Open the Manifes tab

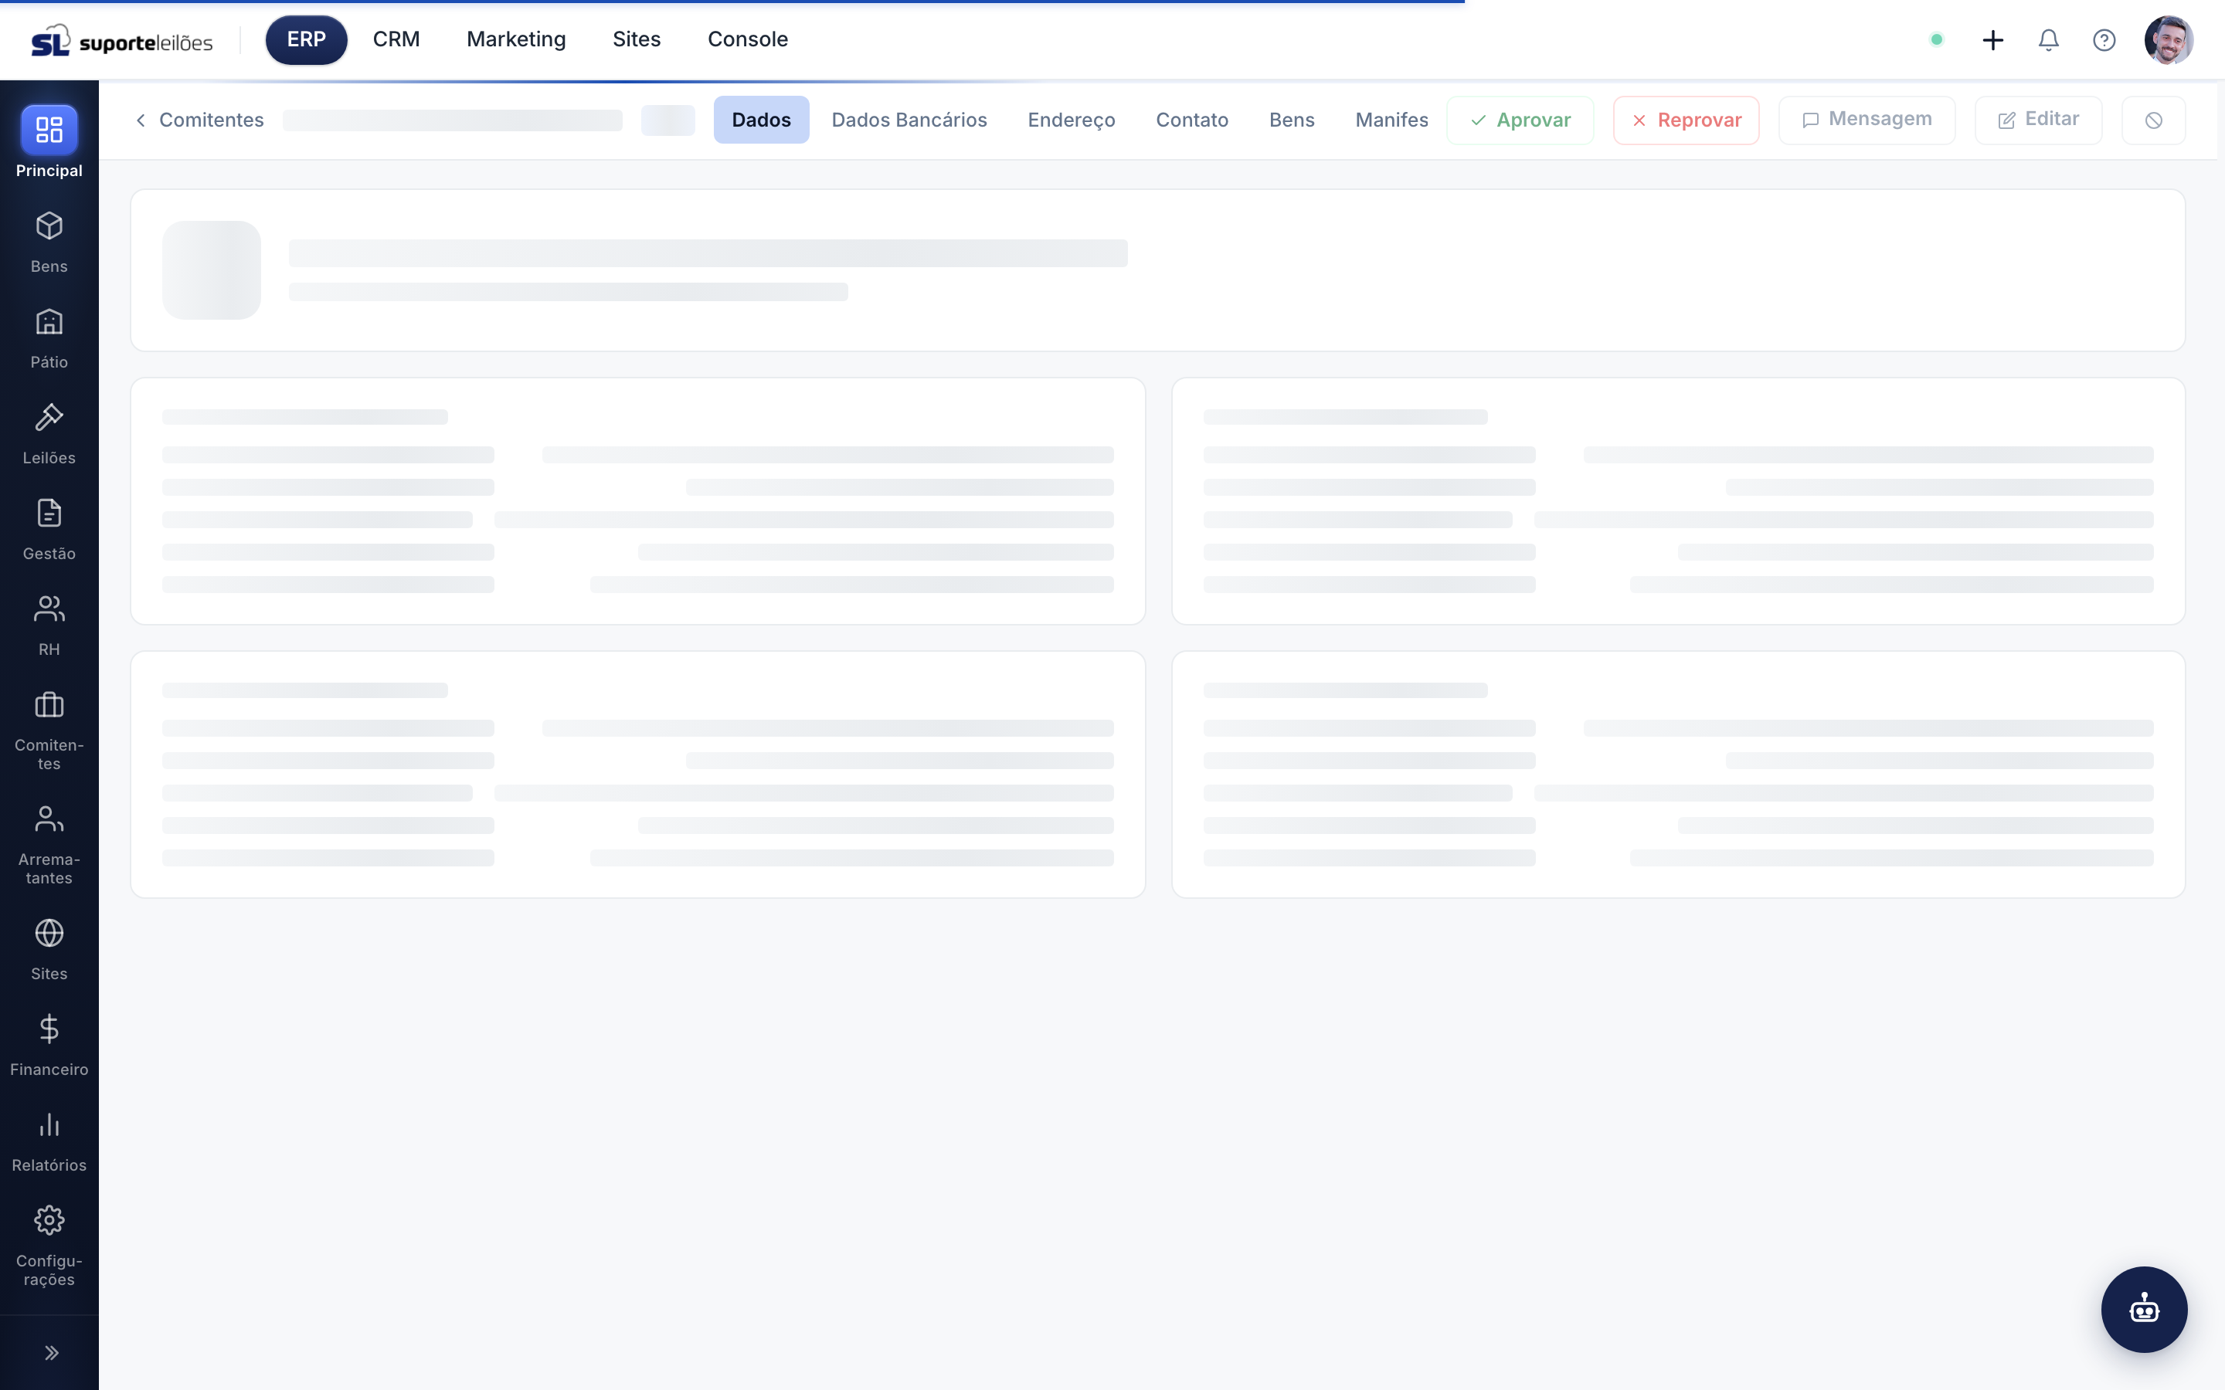click(x=1391, y=120)
